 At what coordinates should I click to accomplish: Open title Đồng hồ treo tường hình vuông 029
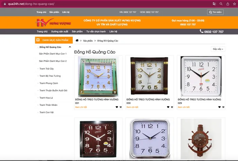click(x=199, y=101)
